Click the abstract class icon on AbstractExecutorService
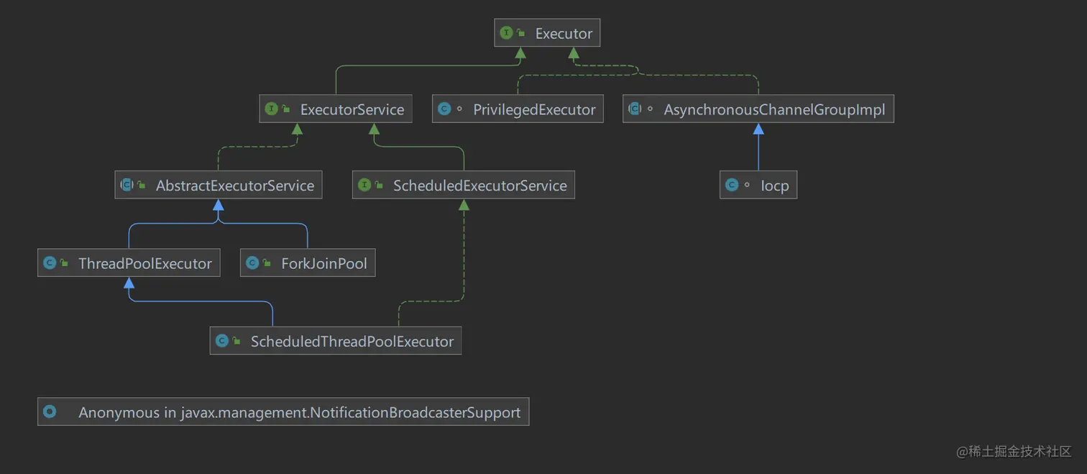 tap(127, 185)
